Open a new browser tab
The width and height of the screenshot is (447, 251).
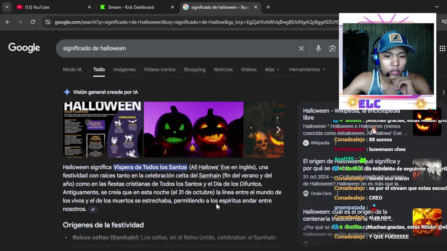(x=268, y=7)
